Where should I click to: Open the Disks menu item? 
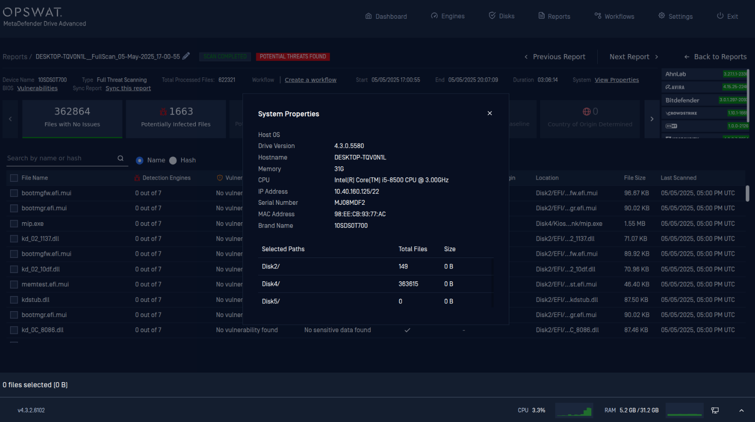click(x=501, y=16)
